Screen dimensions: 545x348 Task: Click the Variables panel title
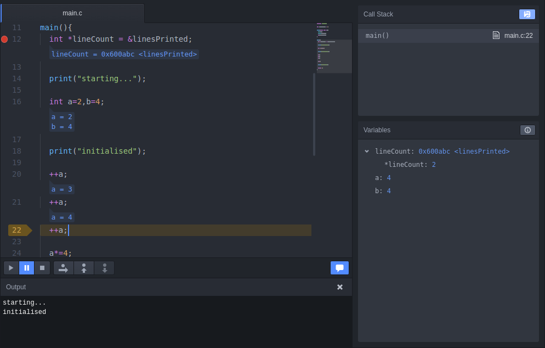pyautogui.click(x=377, y=130)
